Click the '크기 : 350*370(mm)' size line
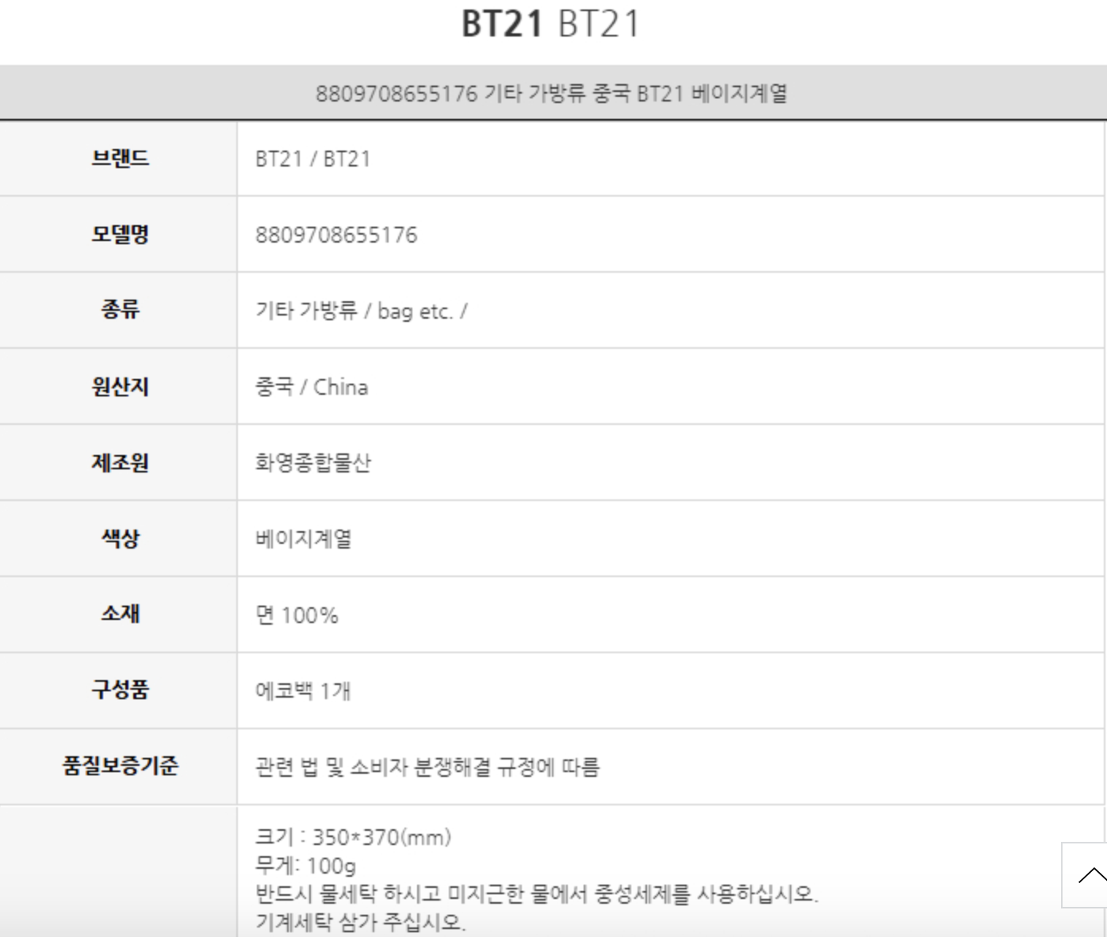 coord(353,837)
